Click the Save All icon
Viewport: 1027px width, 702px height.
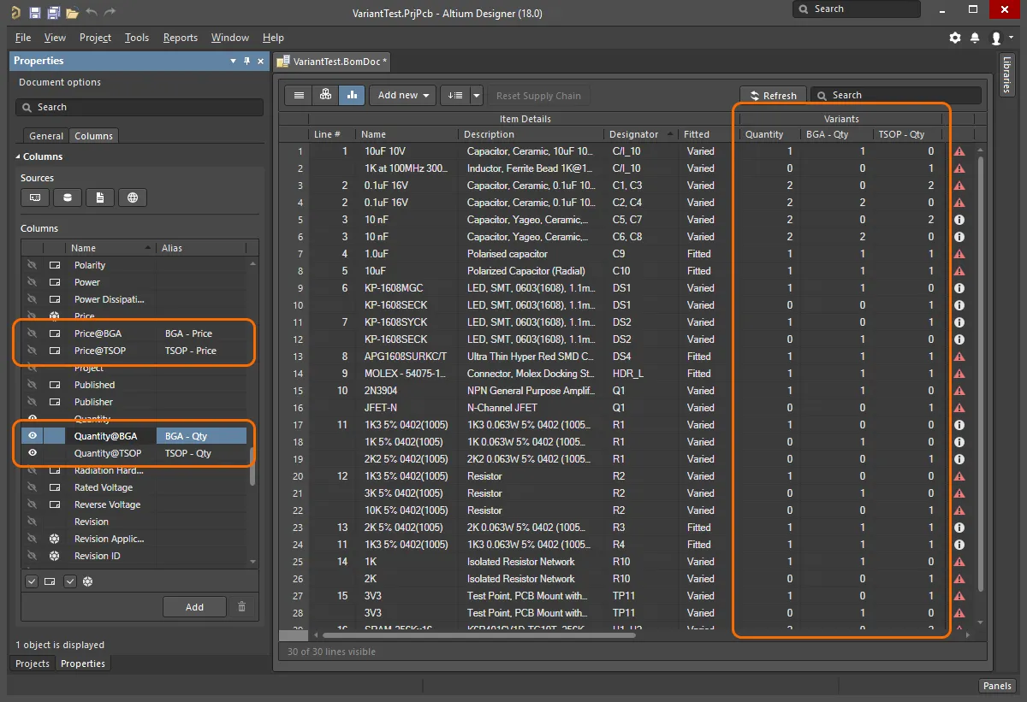53,13
